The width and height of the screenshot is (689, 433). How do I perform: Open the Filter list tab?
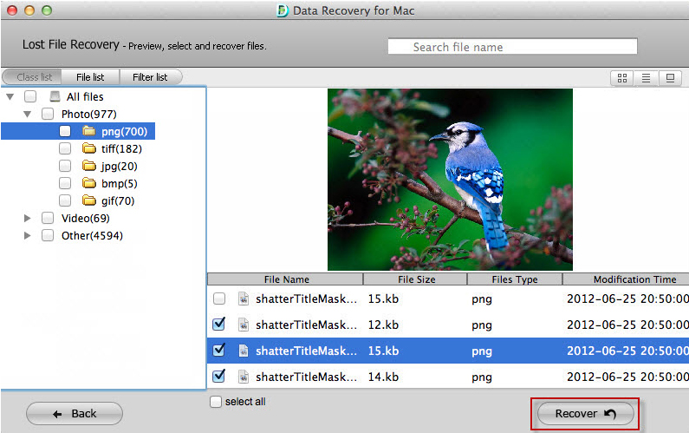pyautogui.click(x=150, y=77)
